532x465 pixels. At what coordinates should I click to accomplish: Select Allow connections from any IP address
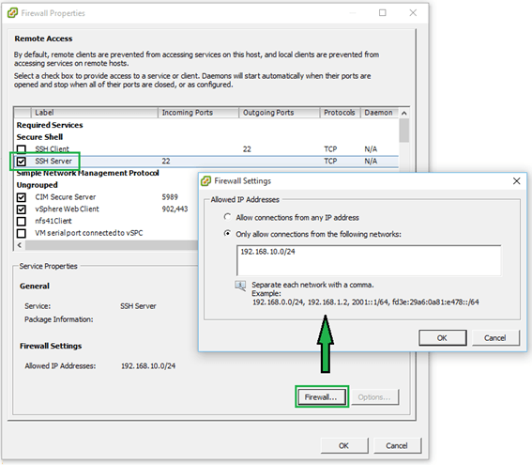227,217
